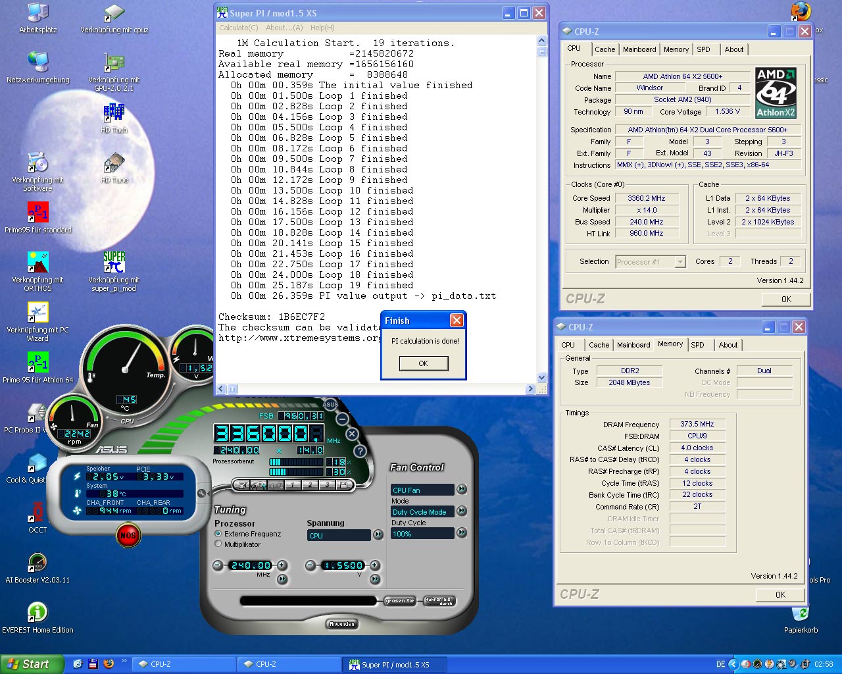The height and width of the screenshot is (674, 842).
Task: Open Netzwerkumgebung desktop icon
Action: (38, 68)
